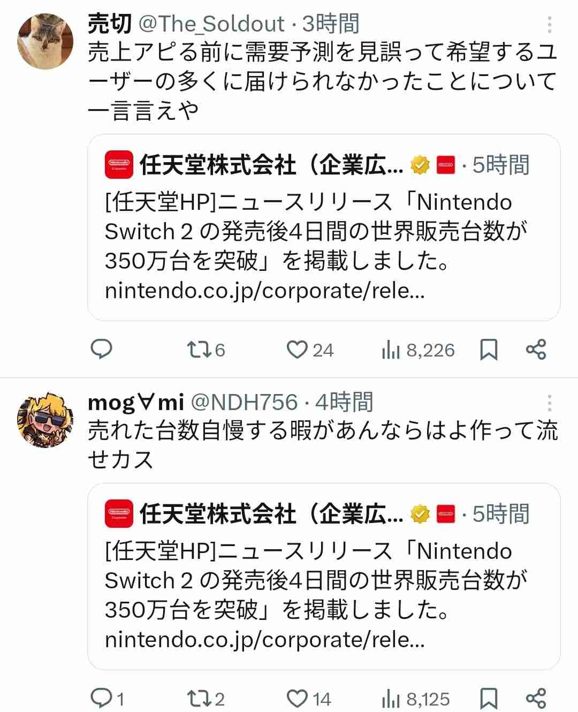Screen dimensions: 578x712
Task: Reply to The_Soldout's tweet
Action: pos(101,350)
